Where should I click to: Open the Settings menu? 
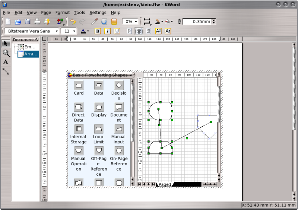pos(98,13)
